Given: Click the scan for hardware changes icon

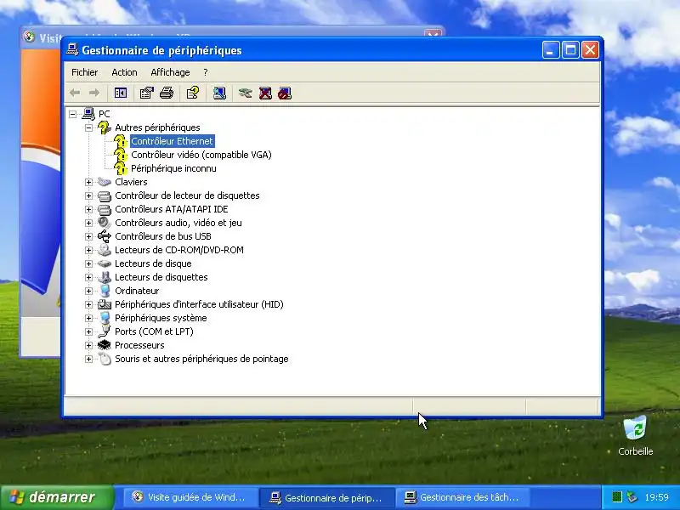Looking at the screenshot, I should pos(219,93).
